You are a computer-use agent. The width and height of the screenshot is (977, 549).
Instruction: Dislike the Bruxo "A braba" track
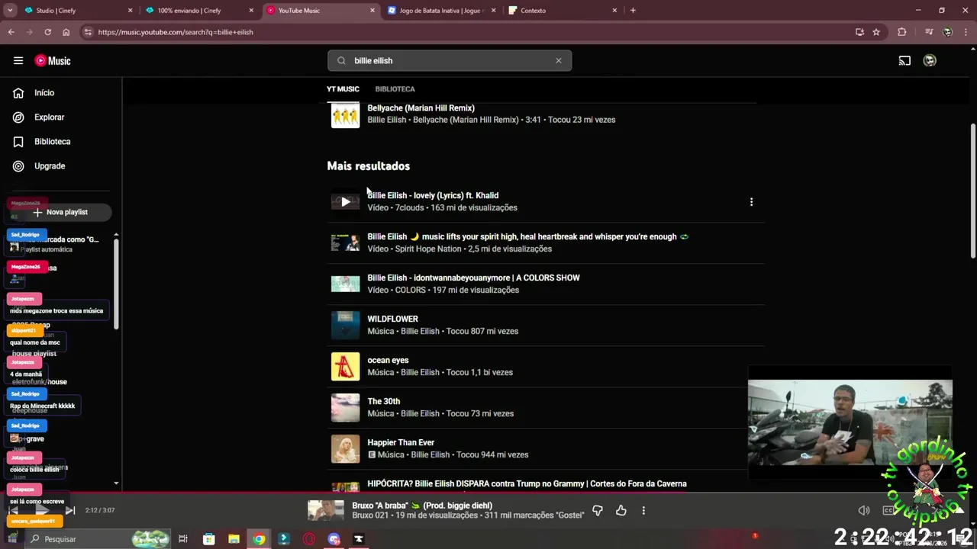[x=598, y=510]
